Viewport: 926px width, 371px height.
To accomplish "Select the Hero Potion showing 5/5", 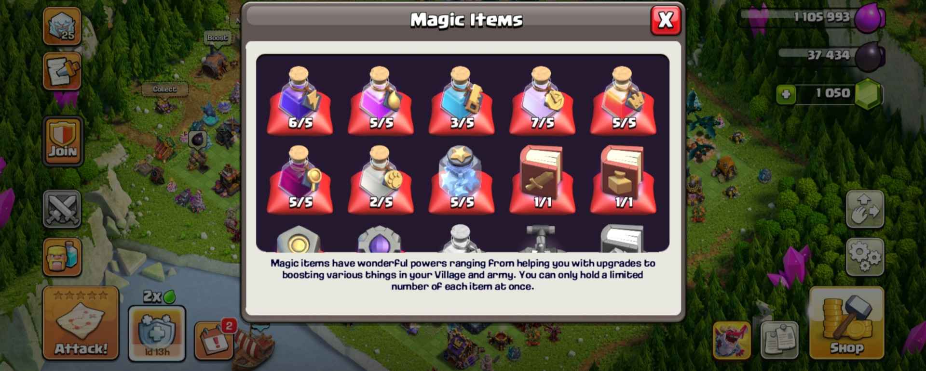I will point(623,99).
